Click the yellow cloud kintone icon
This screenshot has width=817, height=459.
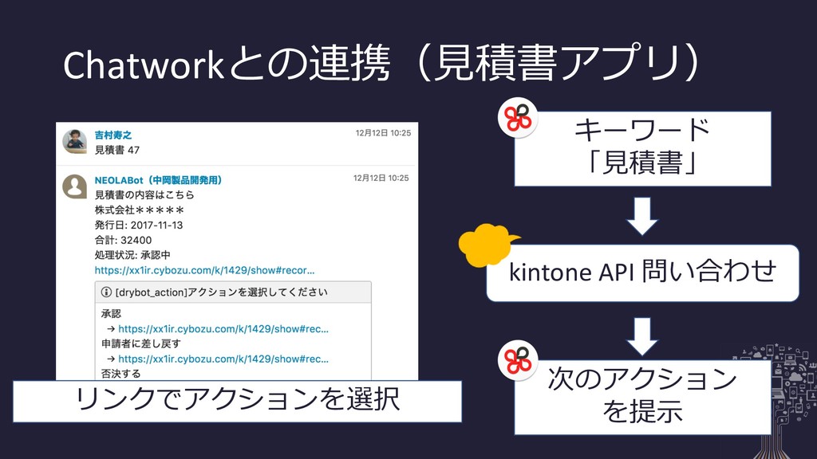point(487,245)
